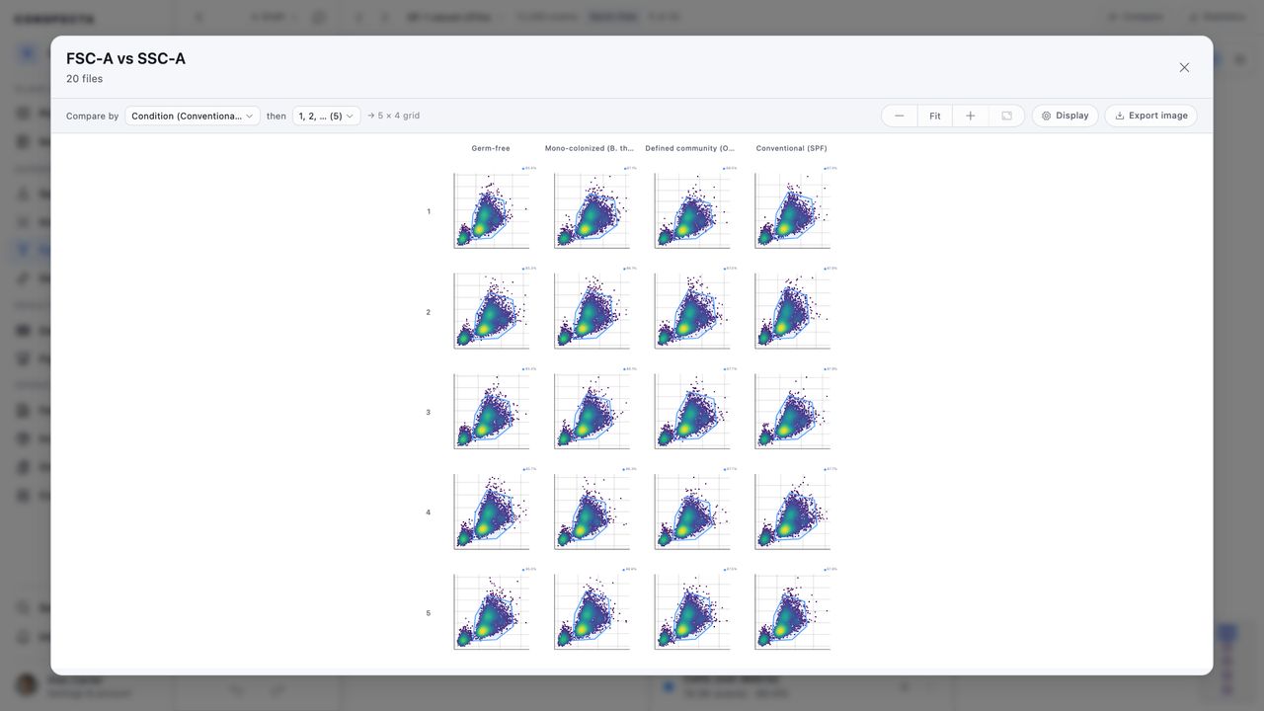1264x711 pixels.
Task: Select the Conventional (SPF) plot in row 4
Action: (793, 512)
